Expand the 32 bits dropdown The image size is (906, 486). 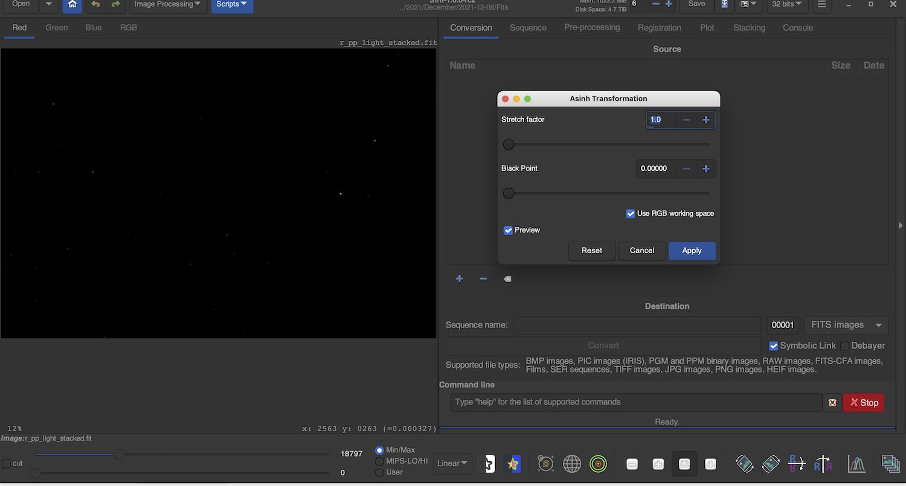pyautogui.click(x=788, y=4)
